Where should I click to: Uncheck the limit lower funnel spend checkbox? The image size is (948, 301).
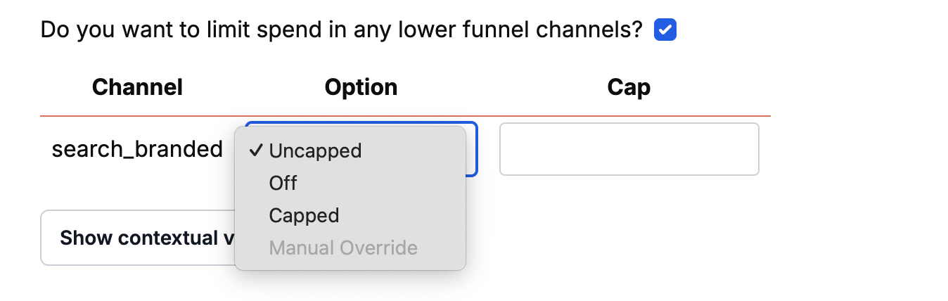tap(665, 30)
